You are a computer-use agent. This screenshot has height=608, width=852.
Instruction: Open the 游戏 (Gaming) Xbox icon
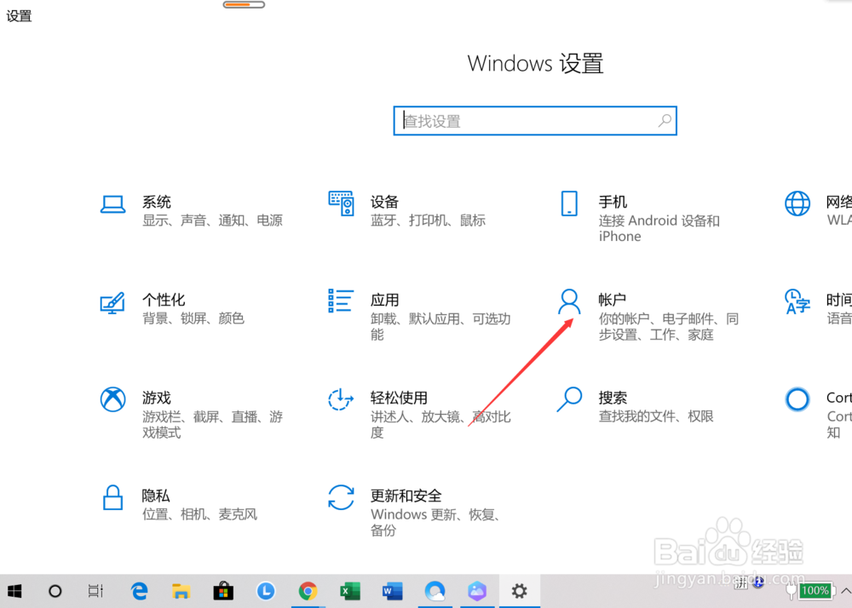(x=112, y=400)
